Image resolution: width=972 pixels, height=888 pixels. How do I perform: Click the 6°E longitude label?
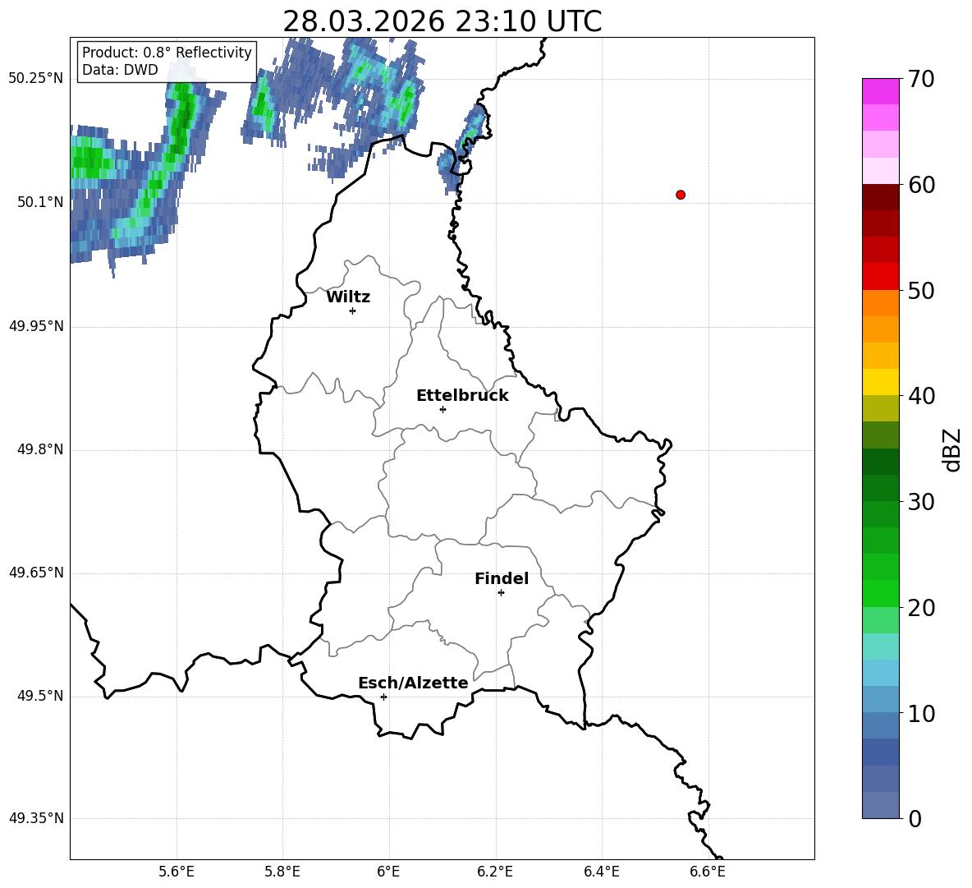388,872
